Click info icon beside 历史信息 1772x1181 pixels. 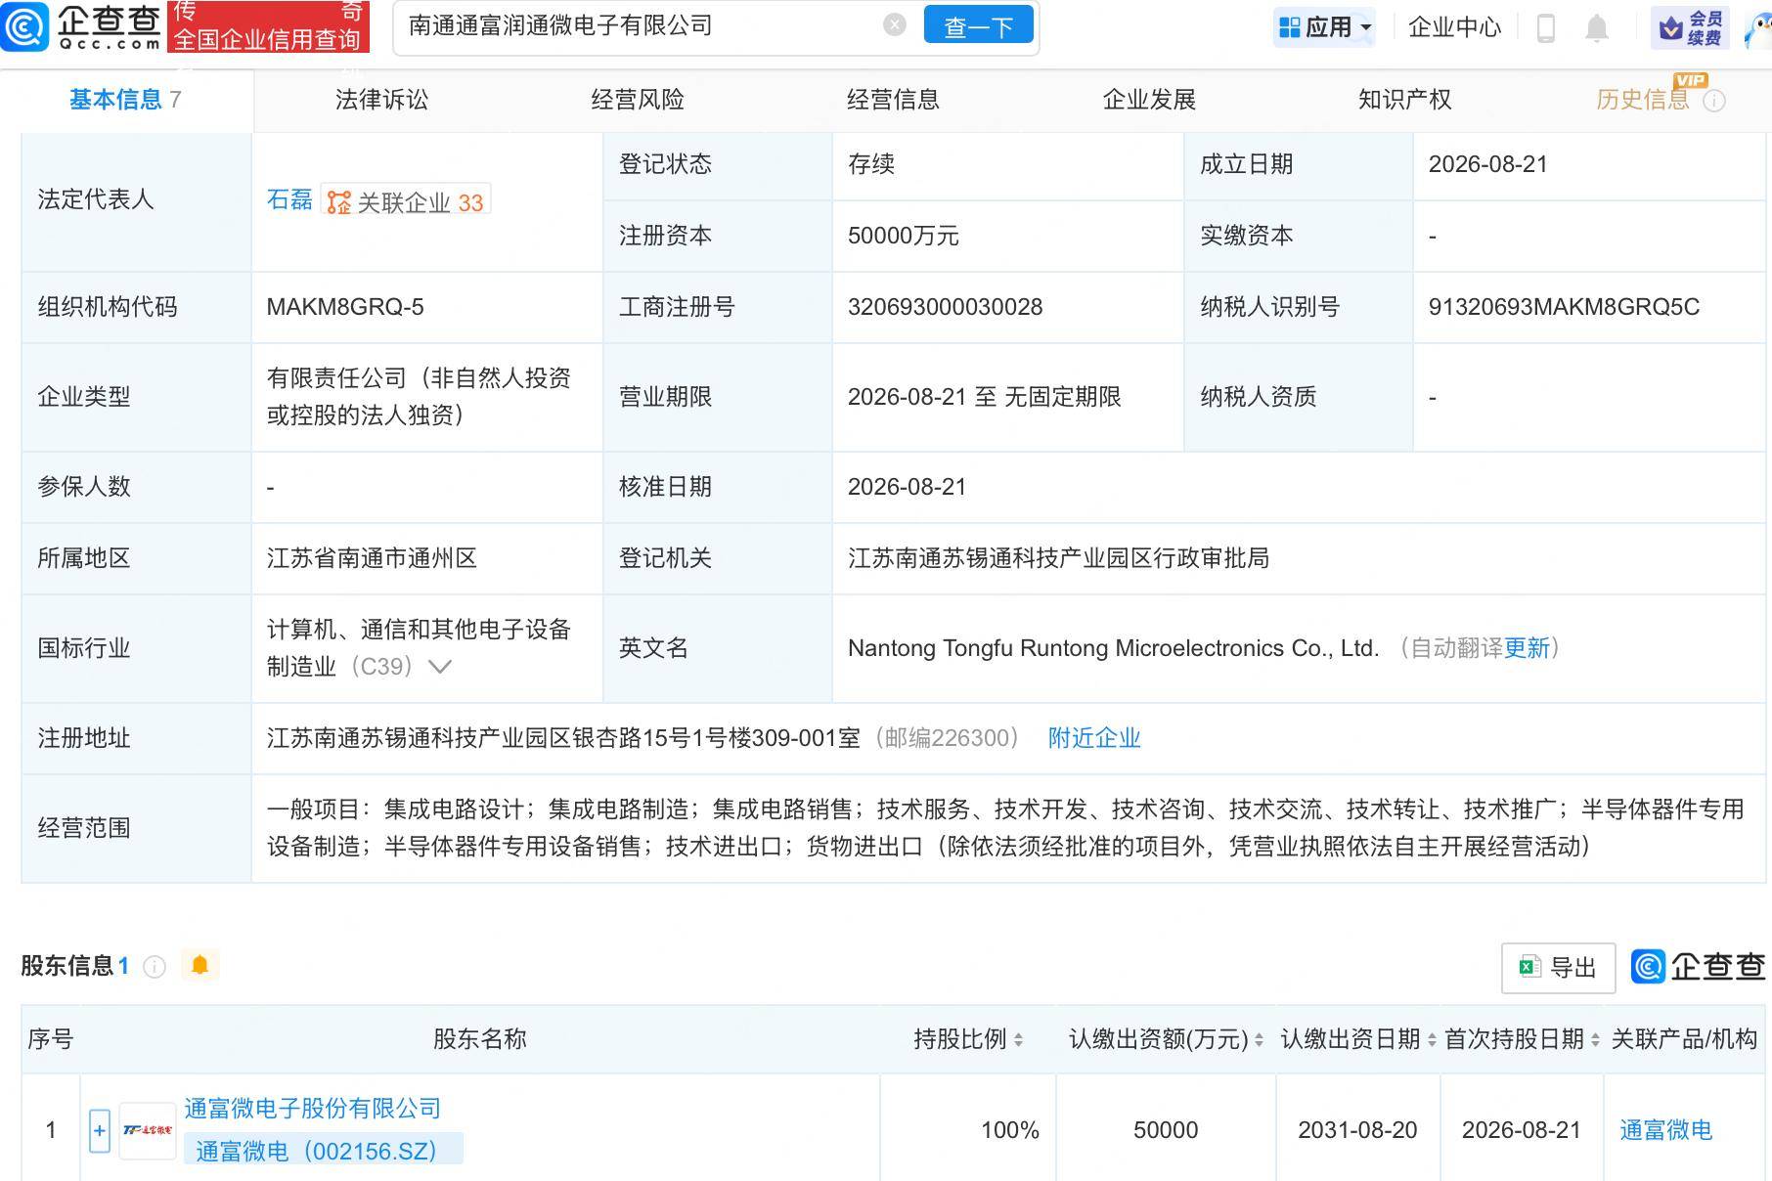pos(1714,101)
